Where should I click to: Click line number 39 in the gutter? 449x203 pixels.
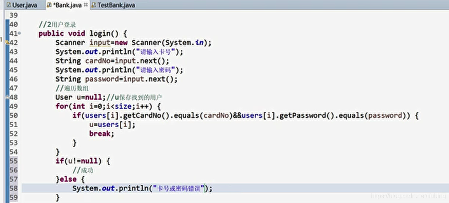[x=14, y=16]
